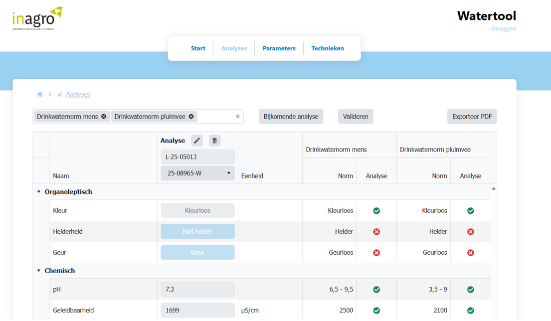Click the Geur row name
The height and width of the screenshot is (321, 551).
point(59,253)
